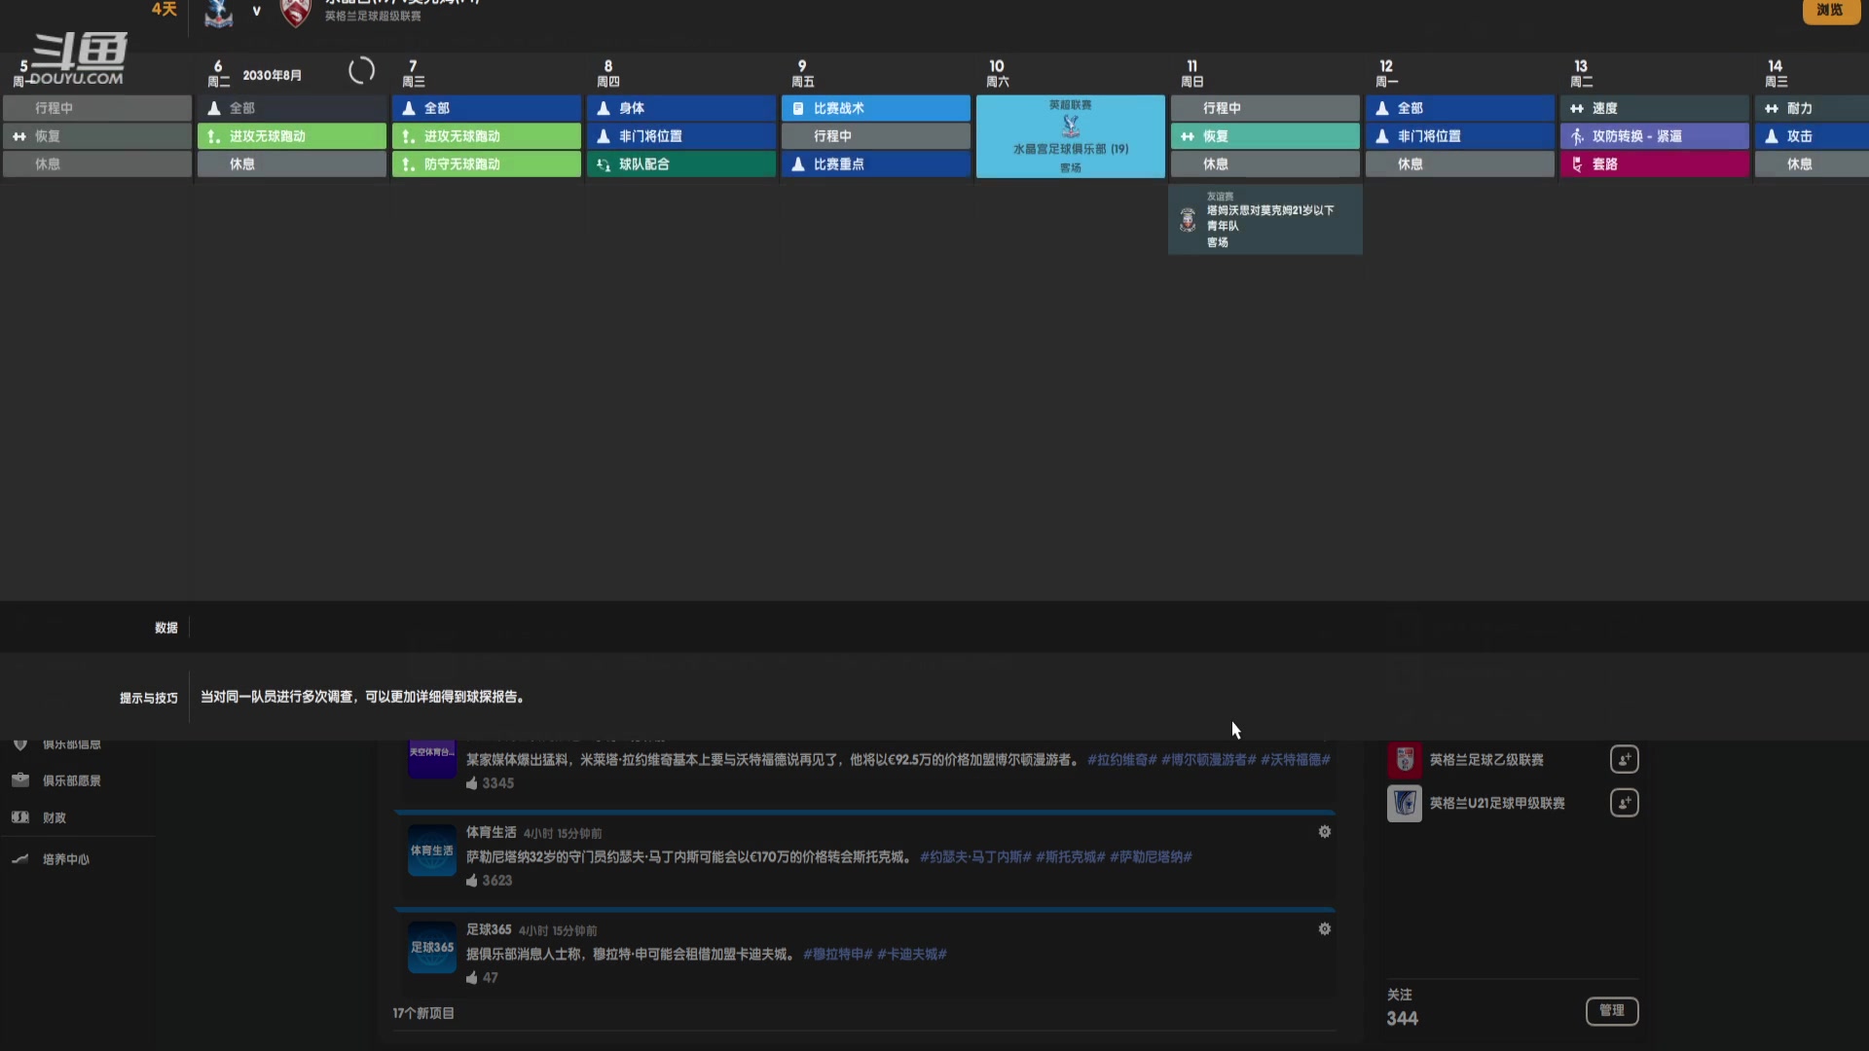Select the 速度 session on day 13
1869x1051 pixels.
point(1655,108)
